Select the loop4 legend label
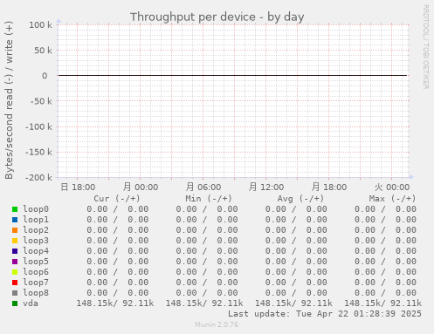This screenshot has width=434, height=334. coord(36,251)
